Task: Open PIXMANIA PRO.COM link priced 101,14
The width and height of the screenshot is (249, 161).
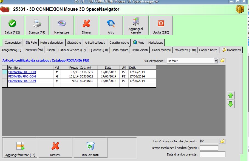Action: [x=22, y=76]
